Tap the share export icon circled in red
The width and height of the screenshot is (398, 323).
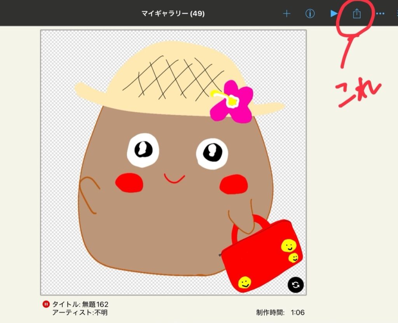click(x=356, y=14)
